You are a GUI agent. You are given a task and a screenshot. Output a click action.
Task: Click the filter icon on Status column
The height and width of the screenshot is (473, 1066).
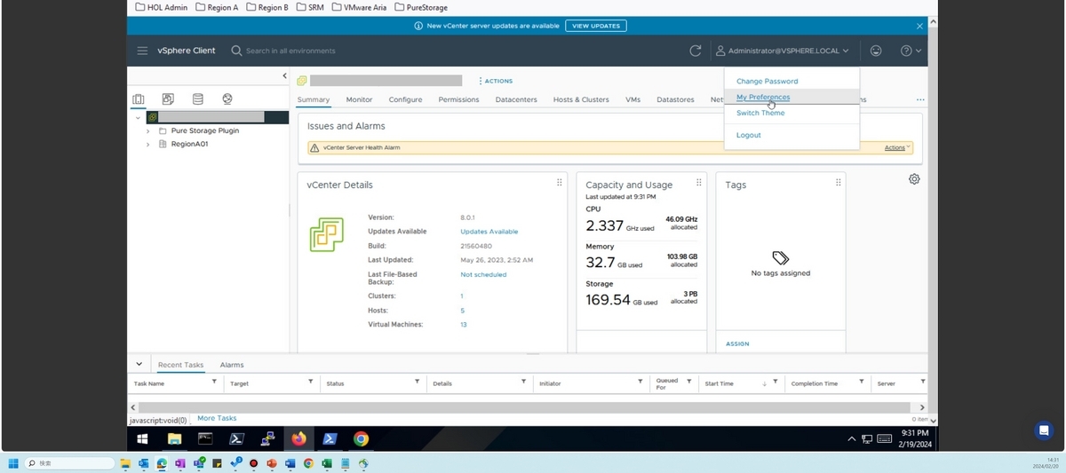[417, 382]
